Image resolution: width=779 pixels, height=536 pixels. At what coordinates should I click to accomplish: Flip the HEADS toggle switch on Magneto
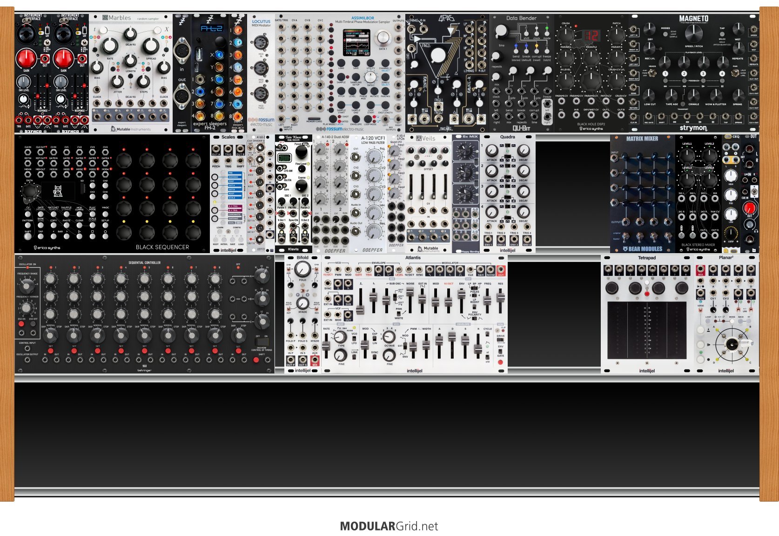[x=652, y=74]
